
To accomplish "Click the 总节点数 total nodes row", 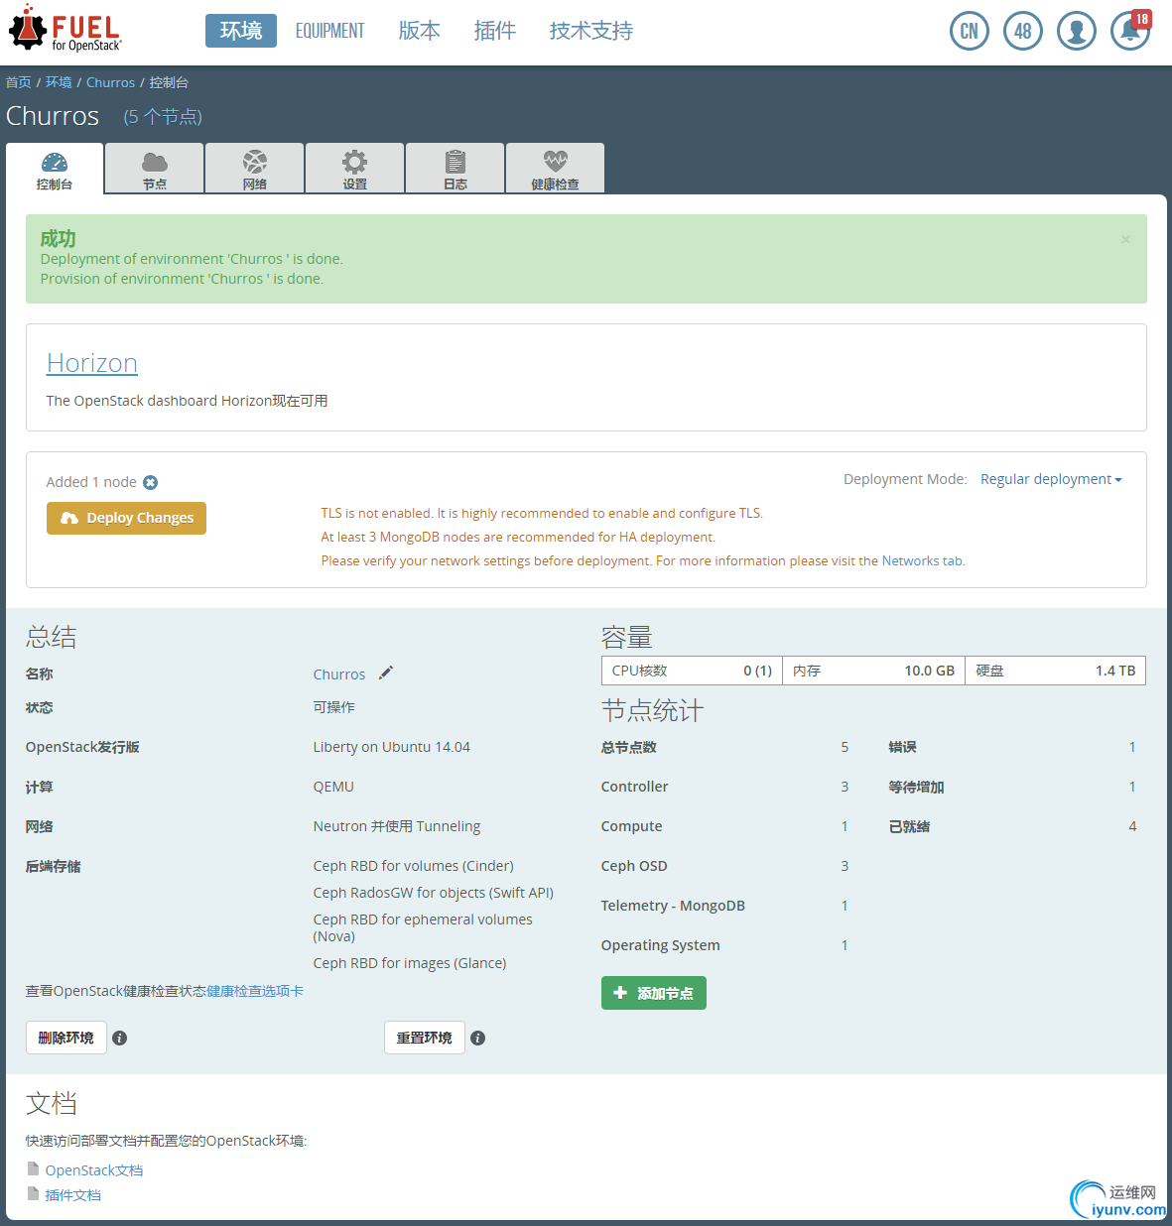I will 724,747.
